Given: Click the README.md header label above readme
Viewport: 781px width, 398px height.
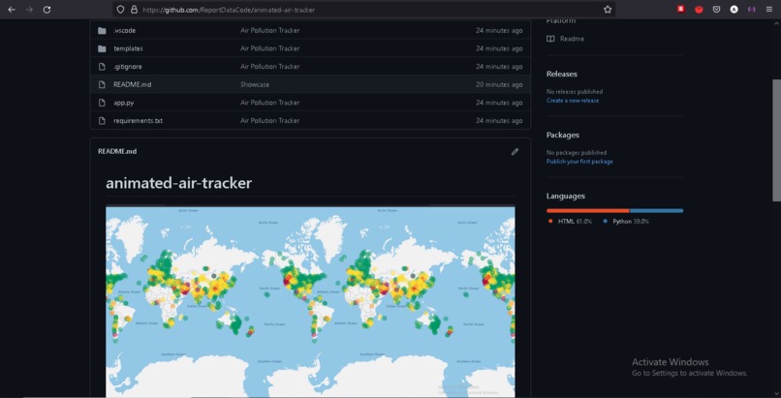Looking at the screenshot, I should (x=117, y=151).
